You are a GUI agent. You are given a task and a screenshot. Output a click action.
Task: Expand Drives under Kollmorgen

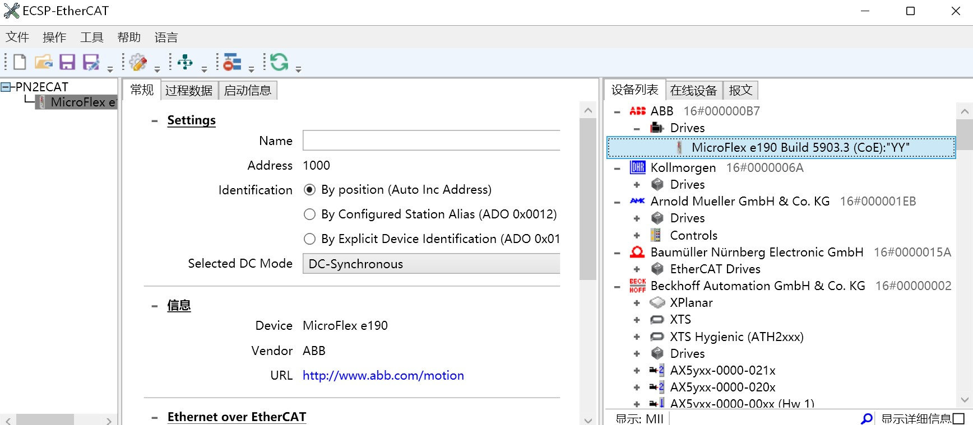(x=637, y=185)
